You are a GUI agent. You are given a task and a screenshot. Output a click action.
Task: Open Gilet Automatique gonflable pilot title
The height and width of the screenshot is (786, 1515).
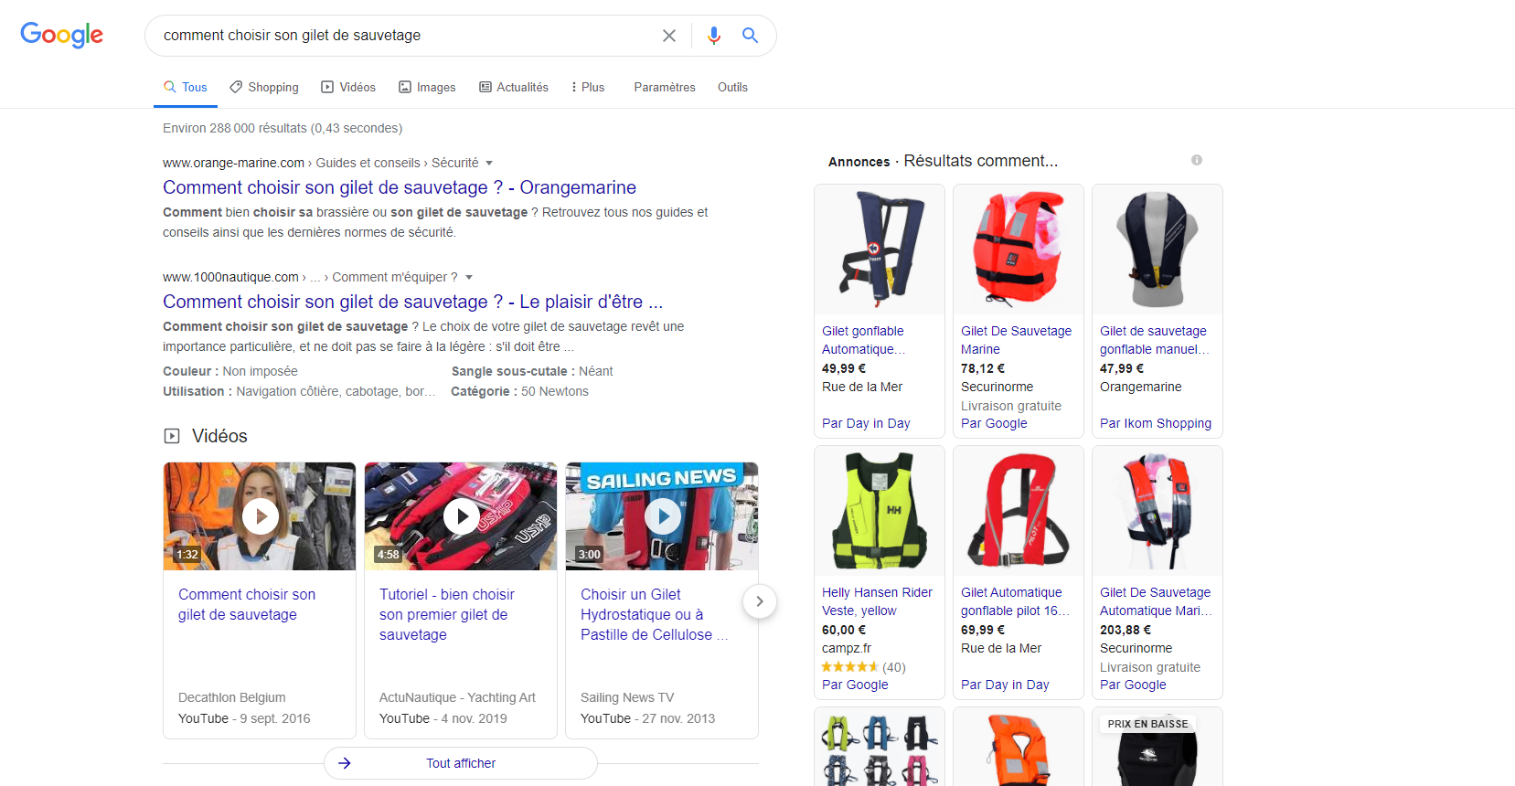pyautogui.click(x=1015, y=601)
